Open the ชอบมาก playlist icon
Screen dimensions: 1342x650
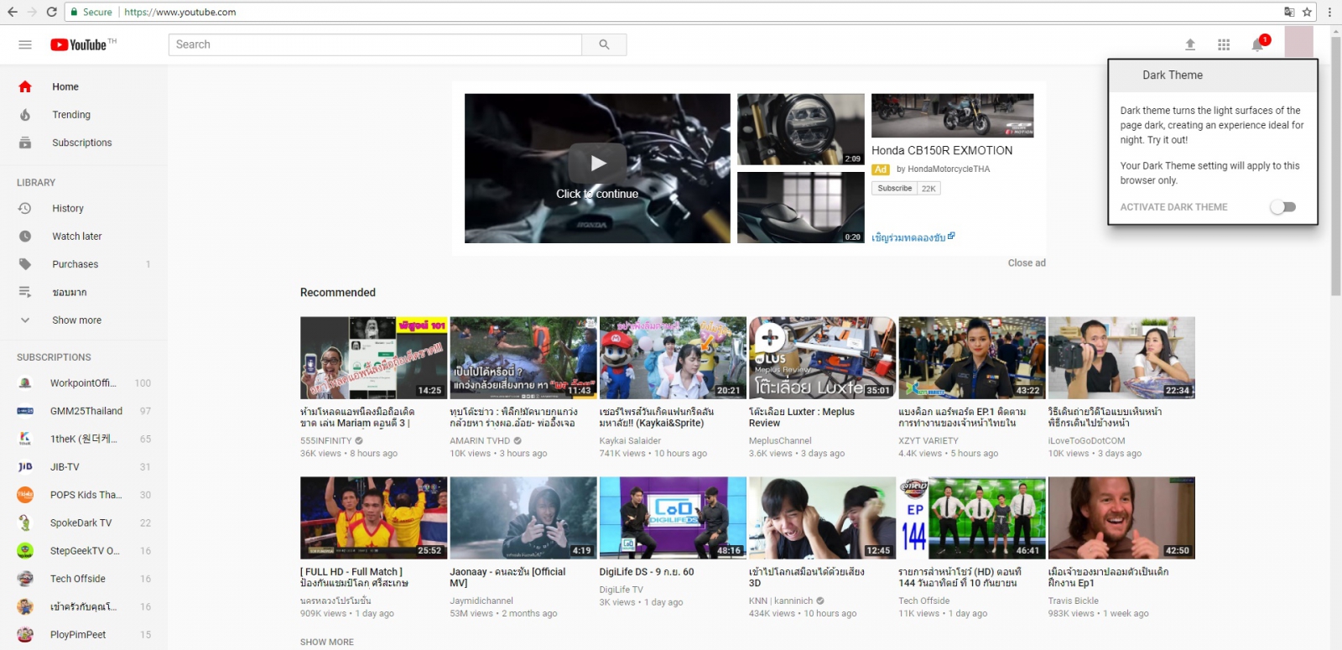tap(25, 292)
